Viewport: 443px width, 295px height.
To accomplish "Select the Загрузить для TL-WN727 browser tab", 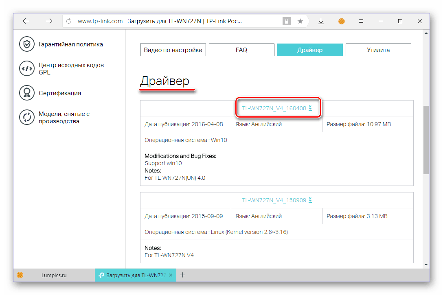I will point(136,275).
